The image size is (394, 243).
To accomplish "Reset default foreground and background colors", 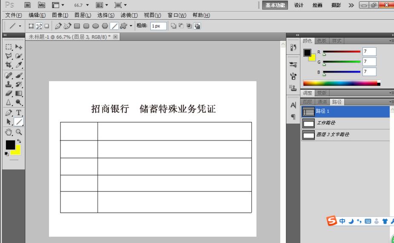I will [6, 154].
